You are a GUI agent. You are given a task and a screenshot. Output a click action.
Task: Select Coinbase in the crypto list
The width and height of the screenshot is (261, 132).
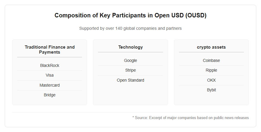click(x=211, y=60)
